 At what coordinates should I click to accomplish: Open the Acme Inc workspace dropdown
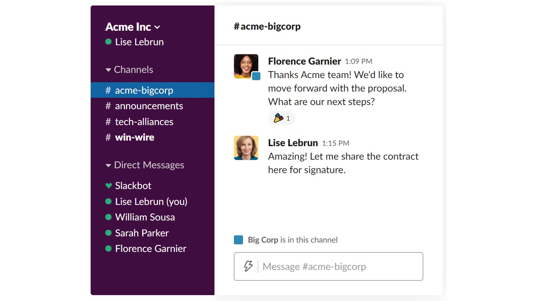tap(132, 27)
